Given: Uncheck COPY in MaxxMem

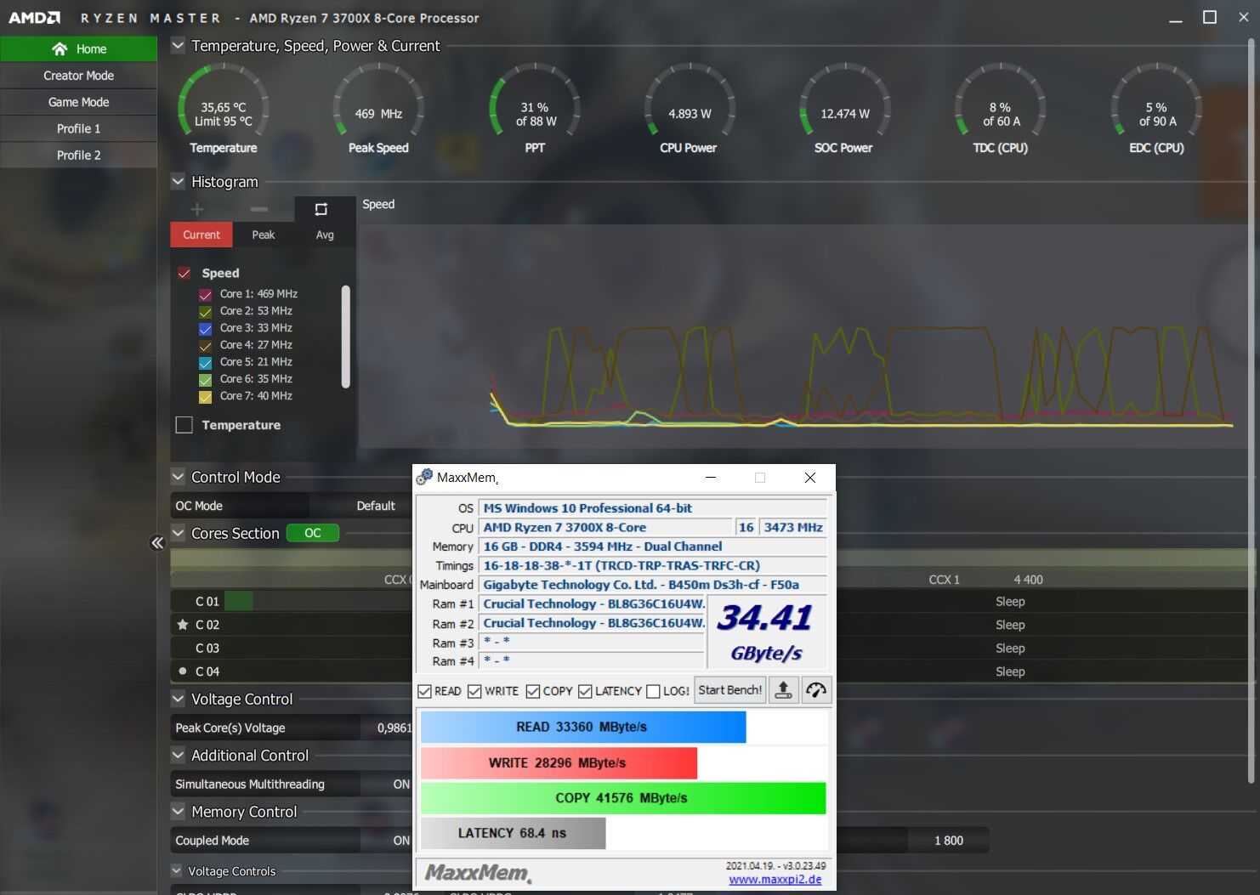Looking at the screenshot, I should 533,691.
